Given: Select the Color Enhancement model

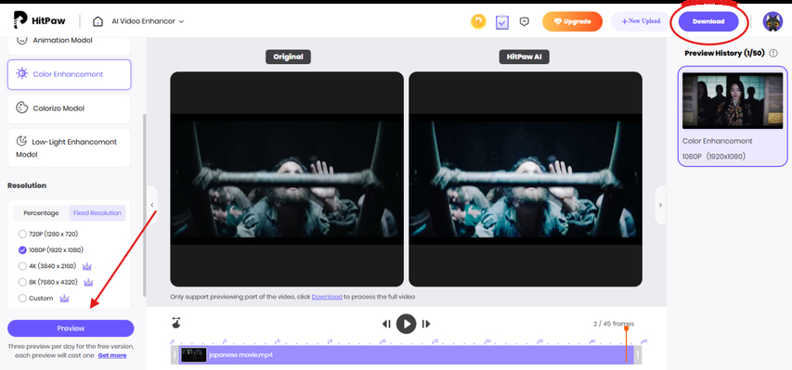Looking at the screenshot, I should pos(70,74).
